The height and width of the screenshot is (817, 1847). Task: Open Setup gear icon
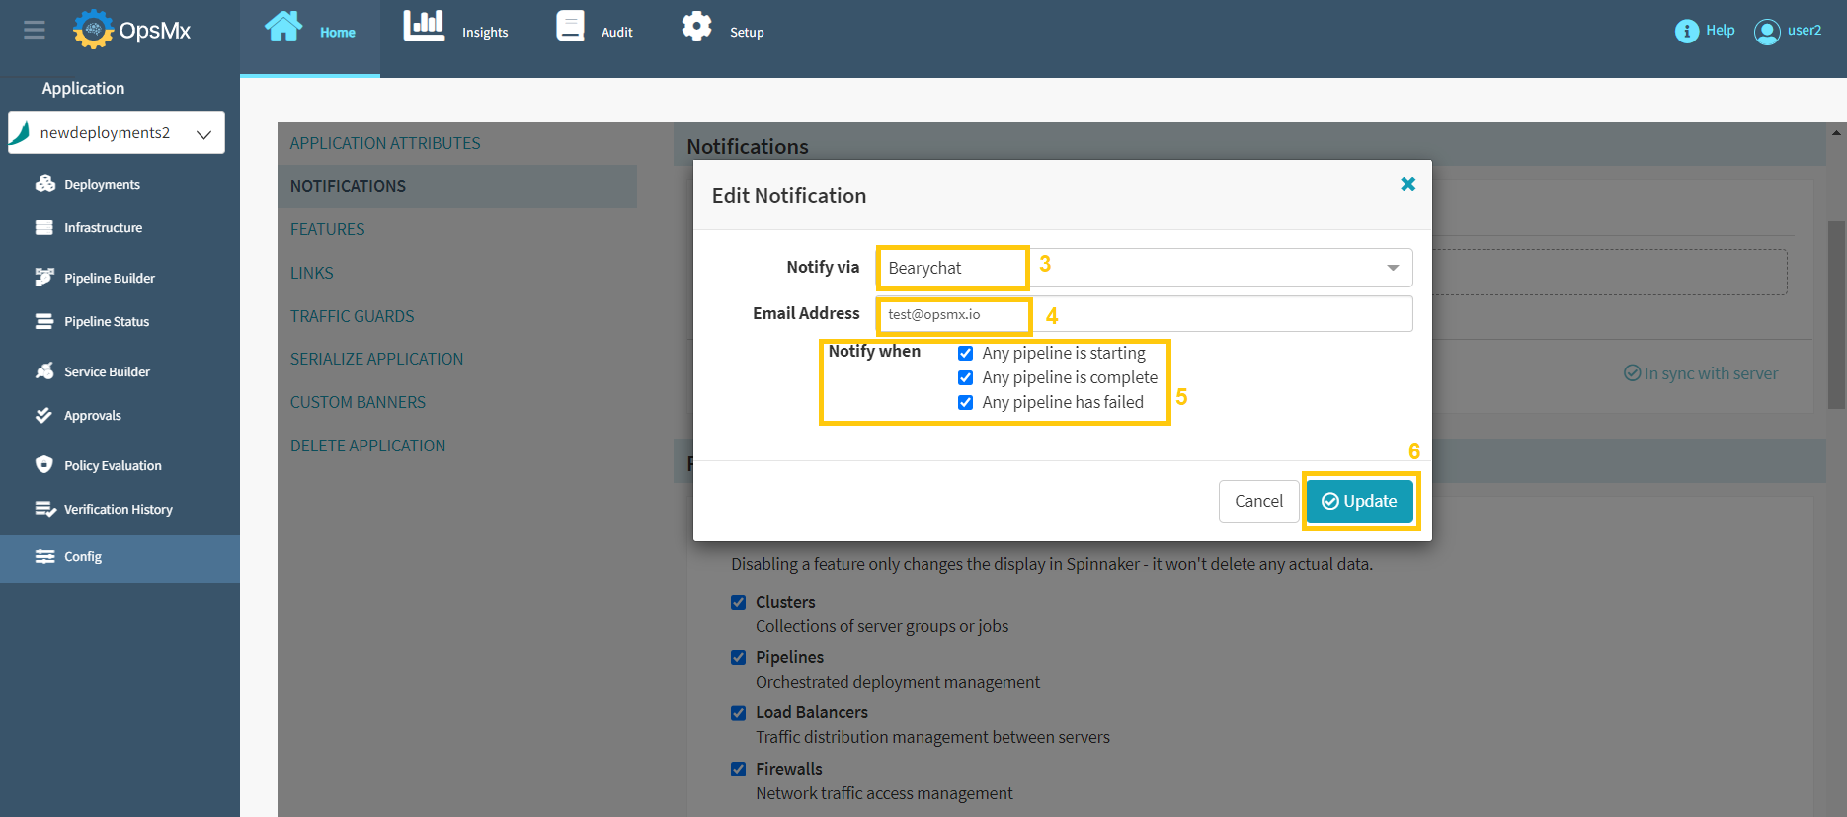(696, 27)
